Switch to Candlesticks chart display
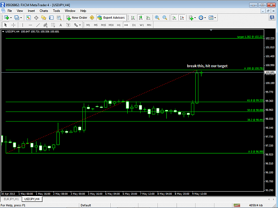Screen dimensions: 278x208 click(141, 18)
